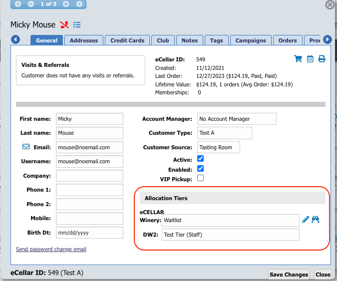
Task: Click the Visits & Referrals heading
Action: point(45,65)
